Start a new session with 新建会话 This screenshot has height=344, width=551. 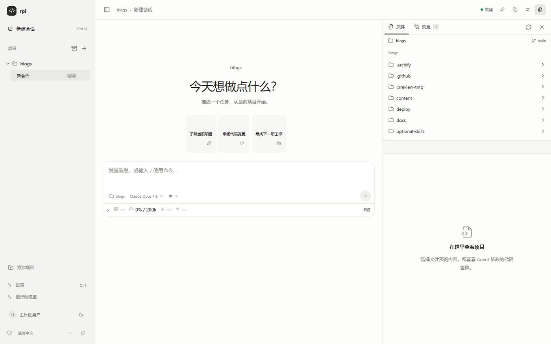(47, 29)
